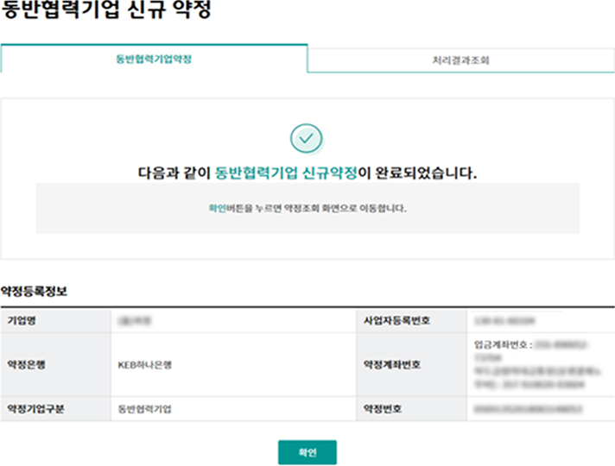Switch to the 처리결과조회 tab
The image size is (615, 466).
click(461, 60)
